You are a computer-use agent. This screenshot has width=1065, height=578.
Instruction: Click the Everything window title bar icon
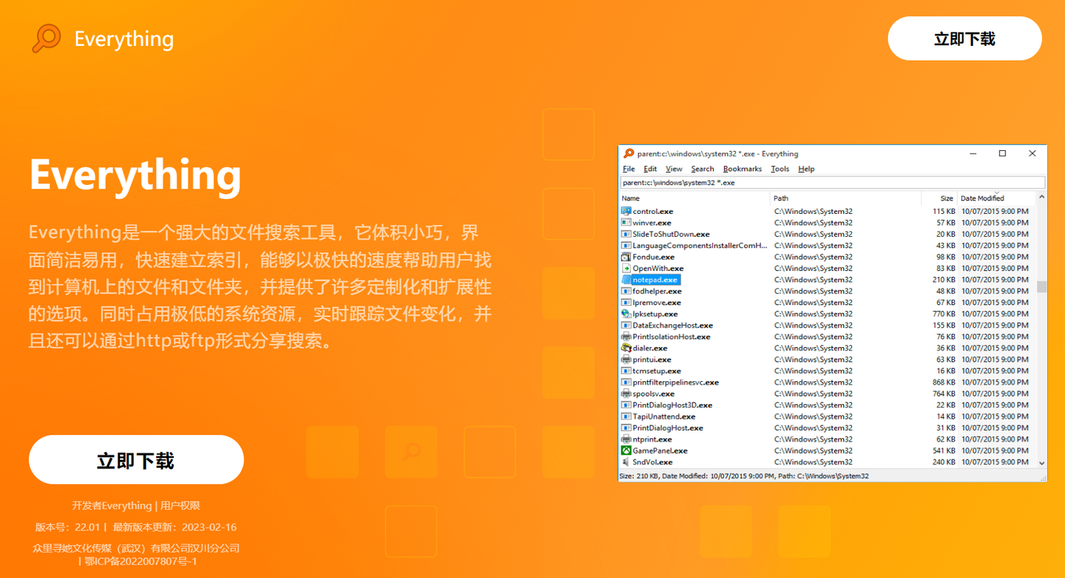(628, 153)
